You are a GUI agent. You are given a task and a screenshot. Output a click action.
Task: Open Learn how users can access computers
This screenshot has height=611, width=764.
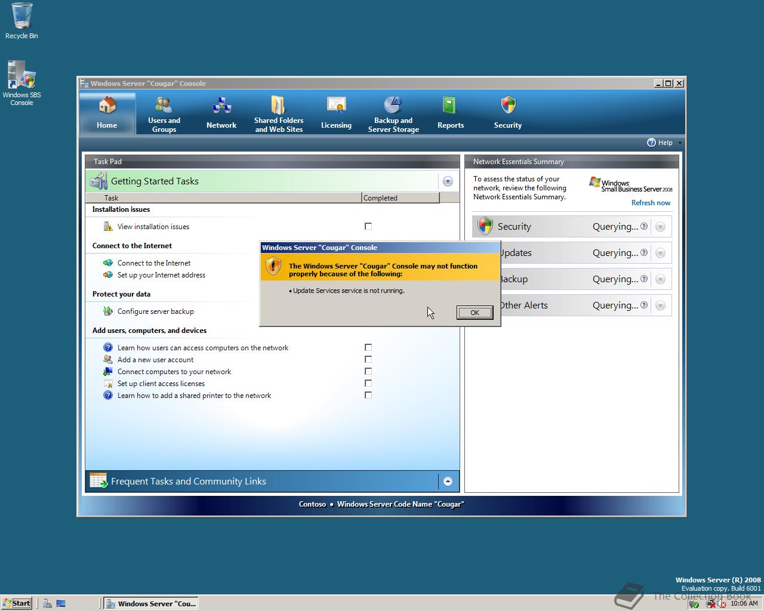click(x=203, y=348)
